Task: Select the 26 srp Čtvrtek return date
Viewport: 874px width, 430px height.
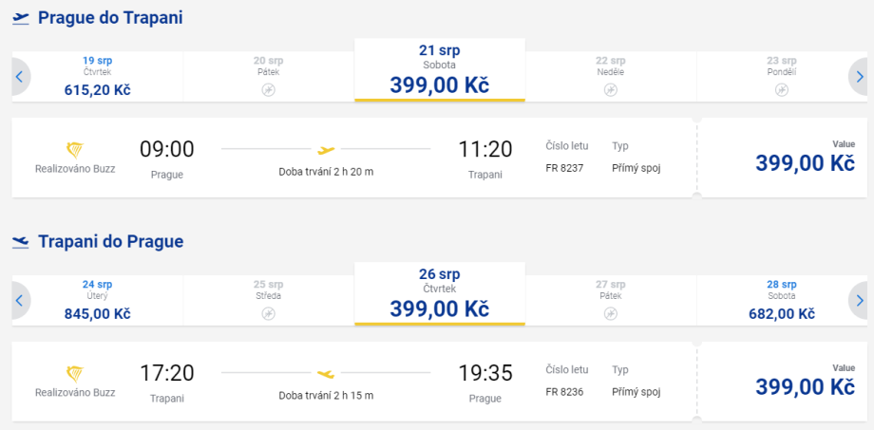Action: coord(439,294)
